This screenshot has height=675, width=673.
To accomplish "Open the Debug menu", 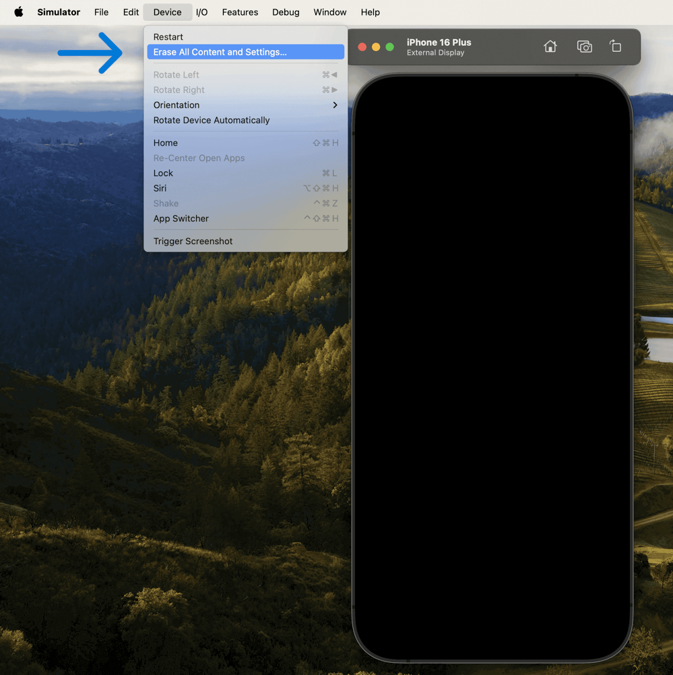I will click(x=286, y=12).
